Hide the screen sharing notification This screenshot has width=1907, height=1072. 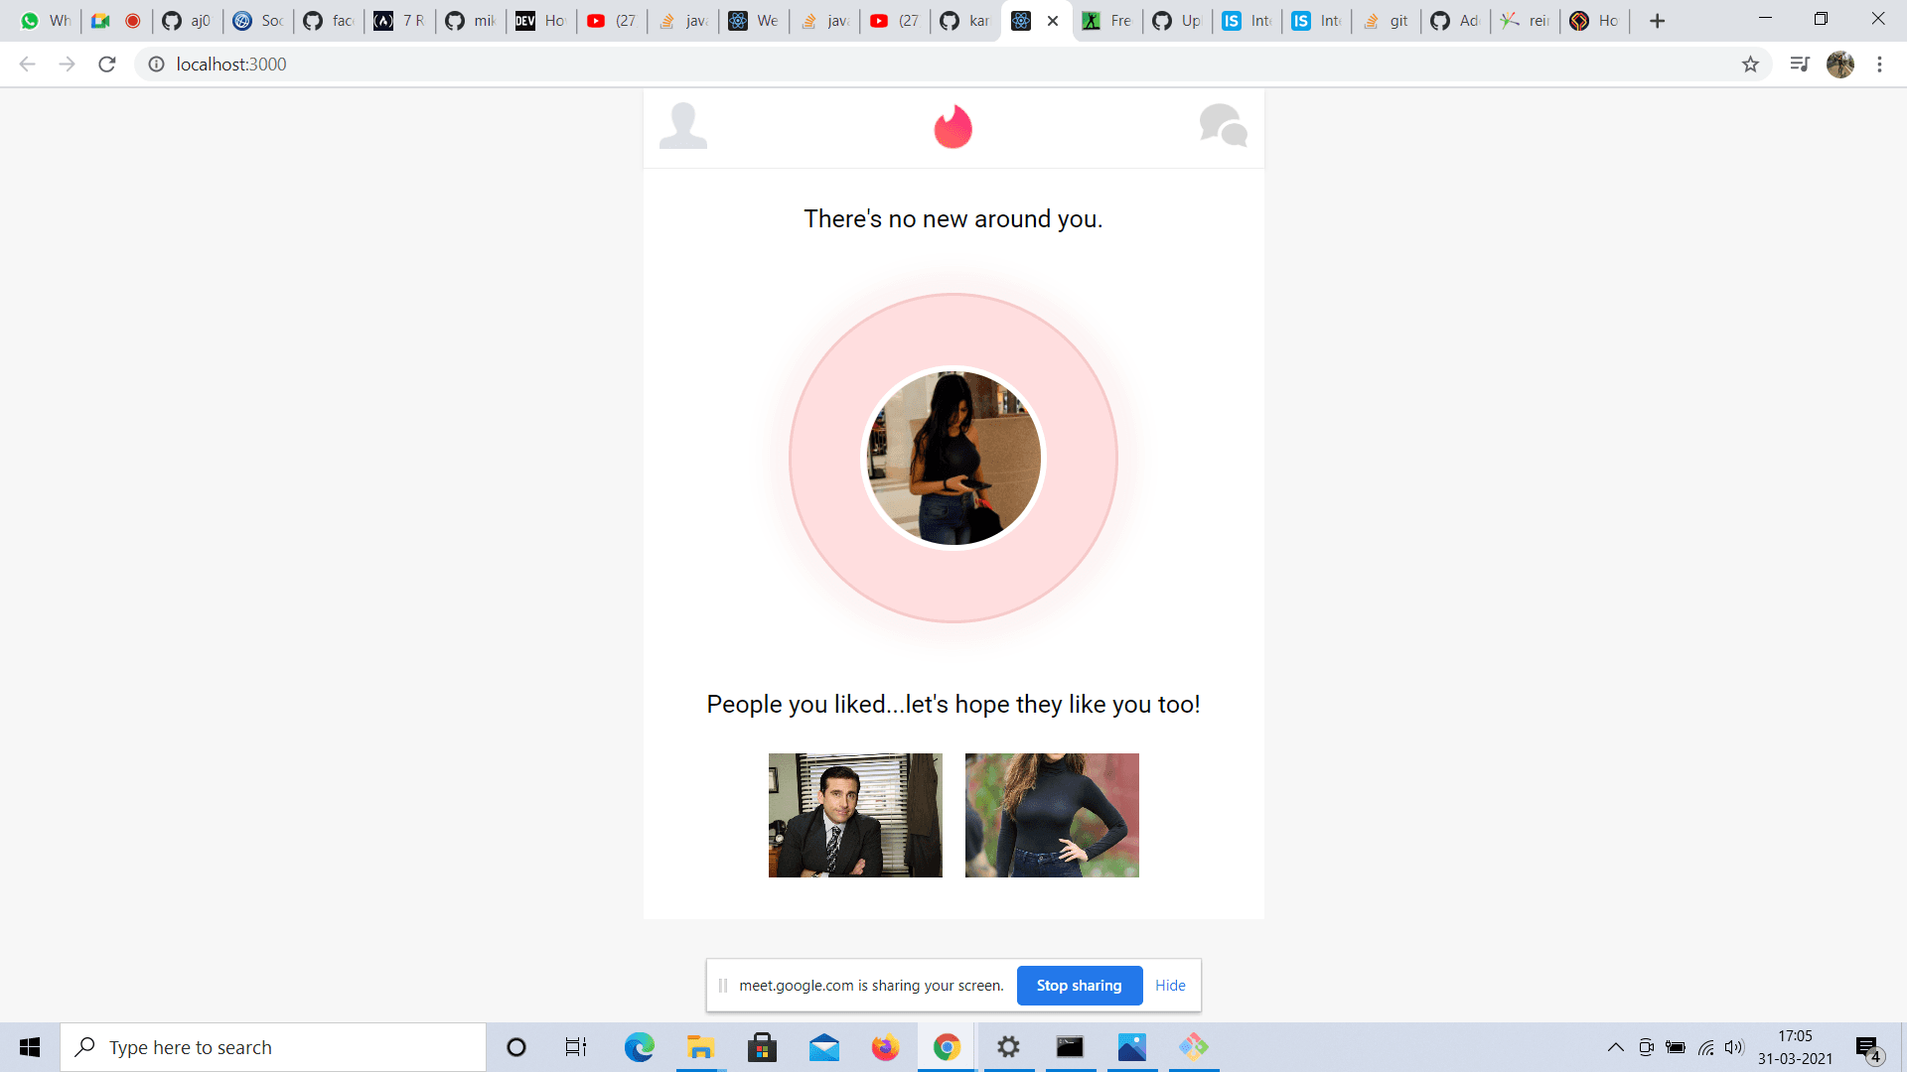(1170, 986)
